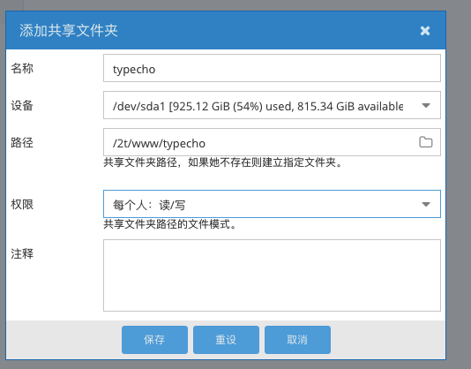The height and width of the screenshot is (369, 471).
Task: Open the device dropdown arrow
Action: tap(426, 105)
